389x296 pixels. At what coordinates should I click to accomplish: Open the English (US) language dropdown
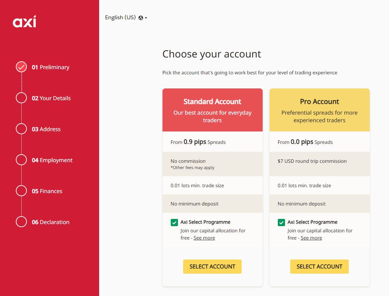click(120, 18)
